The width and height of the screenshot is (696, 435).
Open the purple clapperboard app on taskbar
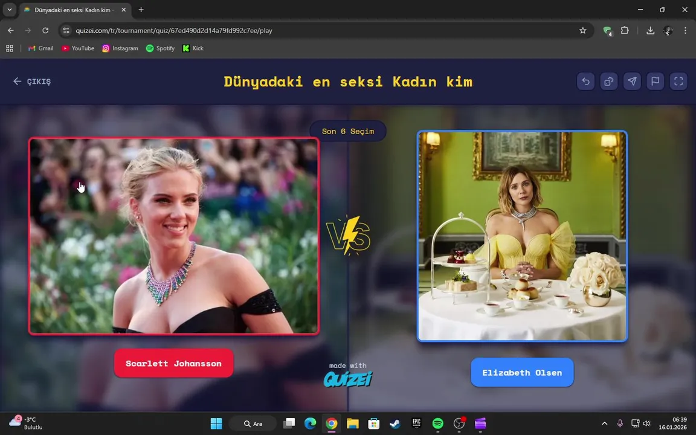pos(480,424)
